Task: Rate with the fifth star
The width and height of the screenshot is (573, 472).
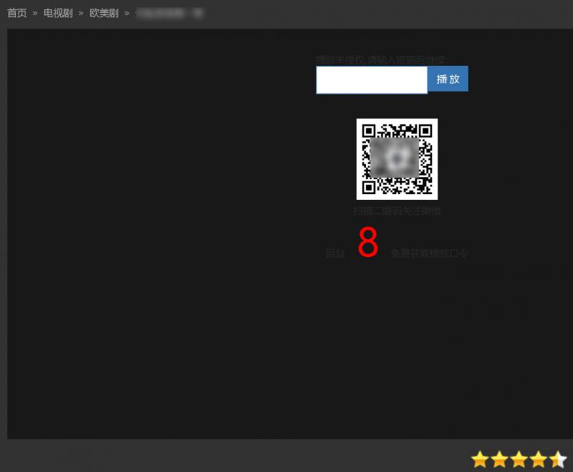Action: pyautogui.click(x=558, y=459)
